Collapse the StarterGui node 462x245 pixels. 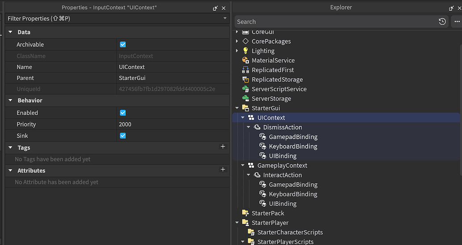pyautogui.click(x=237, y=108)
